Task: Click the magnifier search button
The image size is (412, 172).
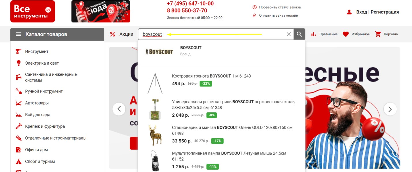Action: (299, 34)
